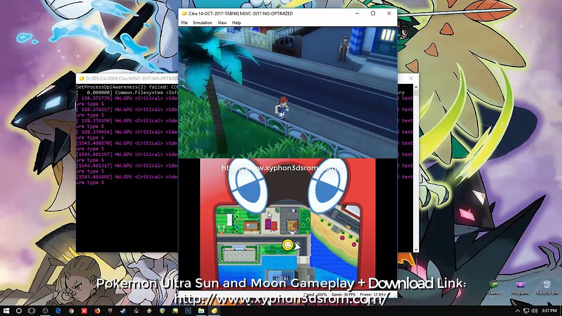Click the NPC standing near the building
Viewport: 562px width, 316px height.
(x=345, y=49)
